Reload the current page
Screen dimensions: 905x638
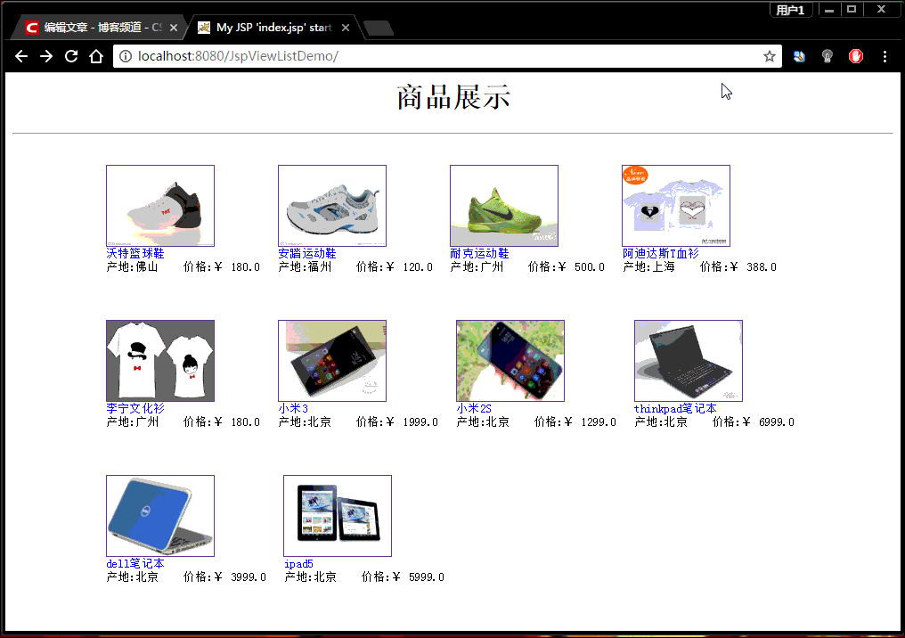tap(71, 56)
